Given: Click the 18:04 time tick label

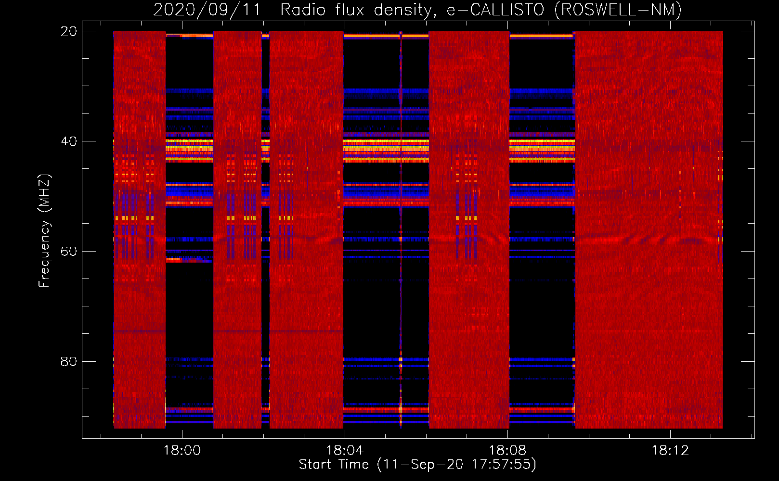Looking at the screenshot, I should 345,451.
